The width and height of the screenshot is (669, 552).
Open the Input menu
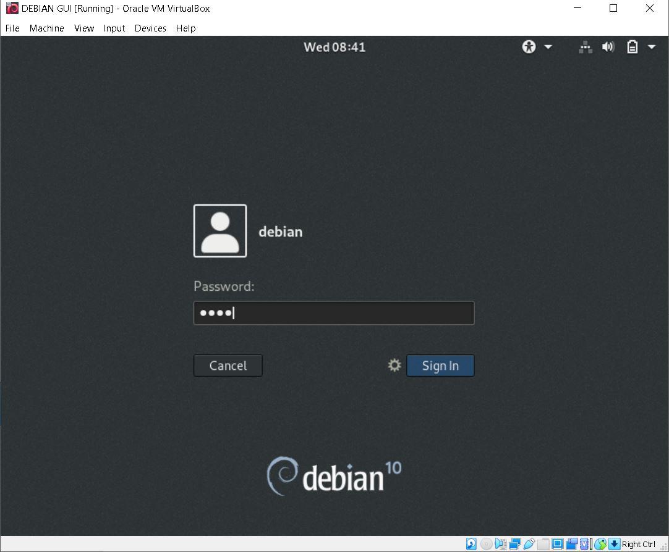tap(114, 28)
